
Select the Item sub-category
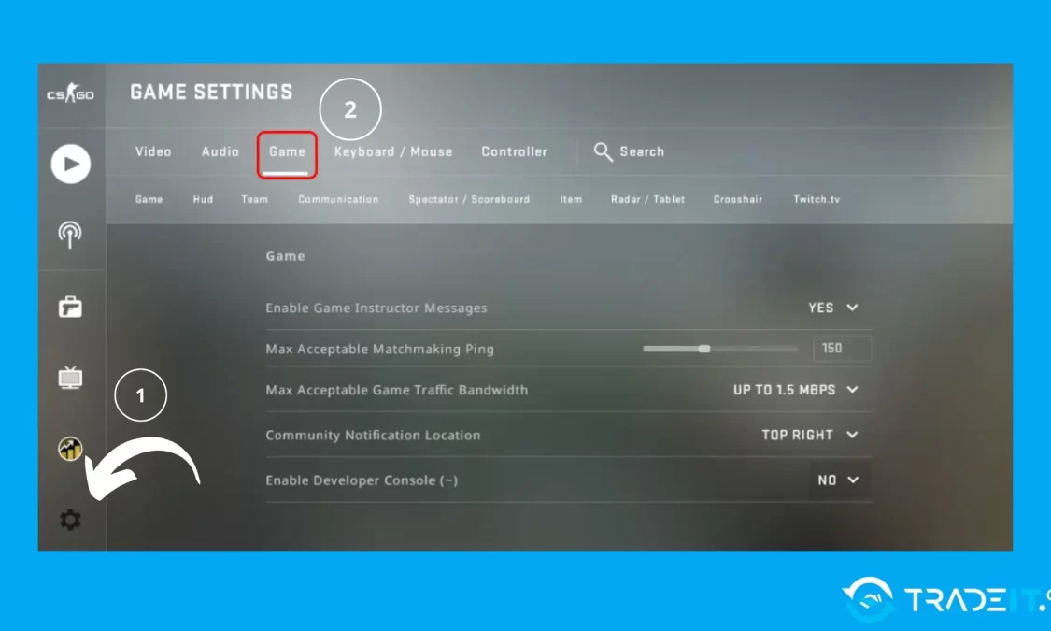pos(571,199)
